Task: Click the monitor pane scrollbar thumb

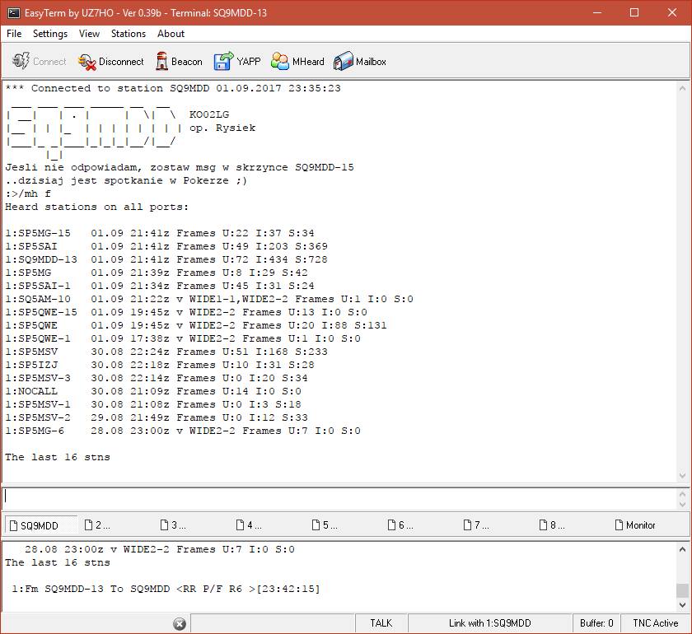Action: point(682,590)
